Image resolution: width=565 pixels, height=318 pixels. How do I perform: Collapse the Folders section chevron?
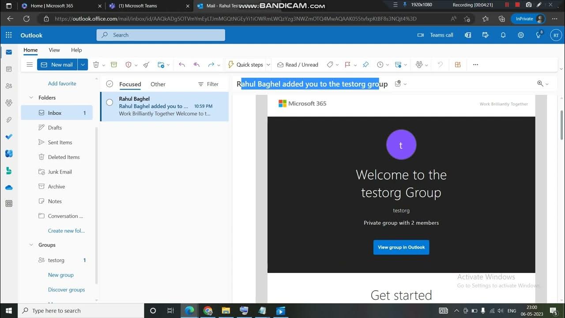pos(31,98)
